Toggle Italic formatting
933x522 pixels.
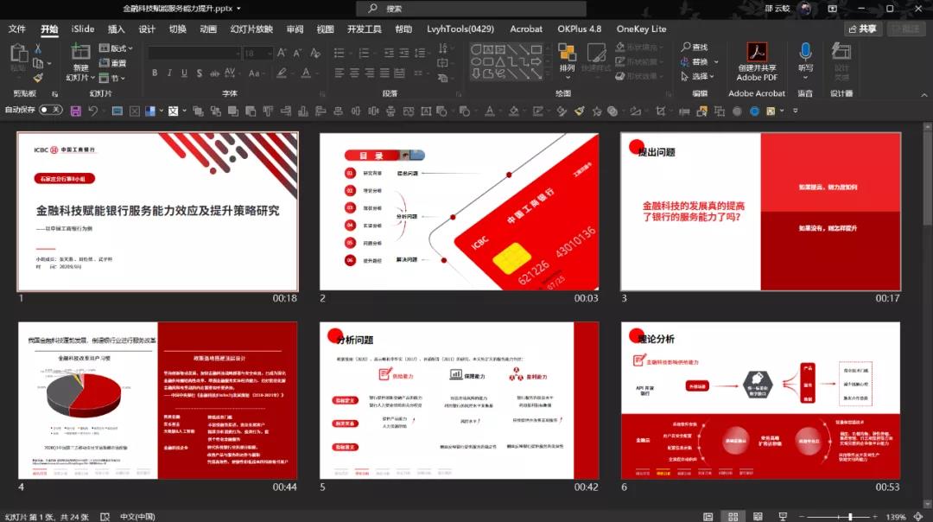pyautogui.click(x=169, y=73)
